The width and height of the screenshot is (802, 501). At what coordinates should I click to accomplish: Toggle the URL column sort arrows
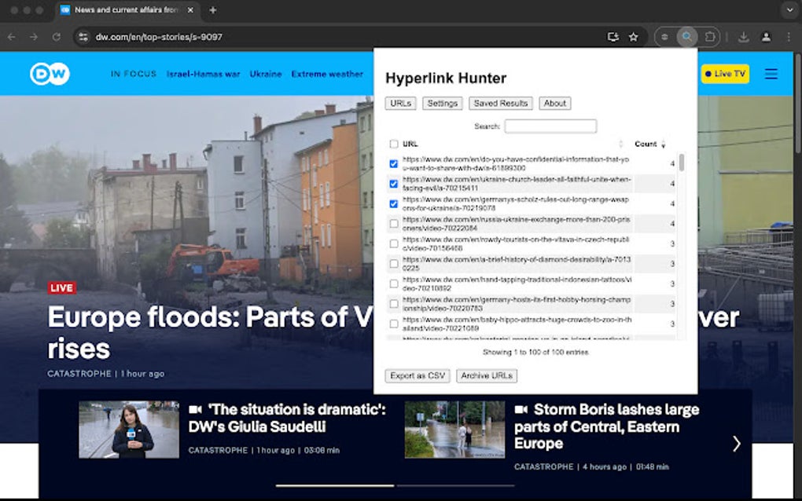pos(620,144)
